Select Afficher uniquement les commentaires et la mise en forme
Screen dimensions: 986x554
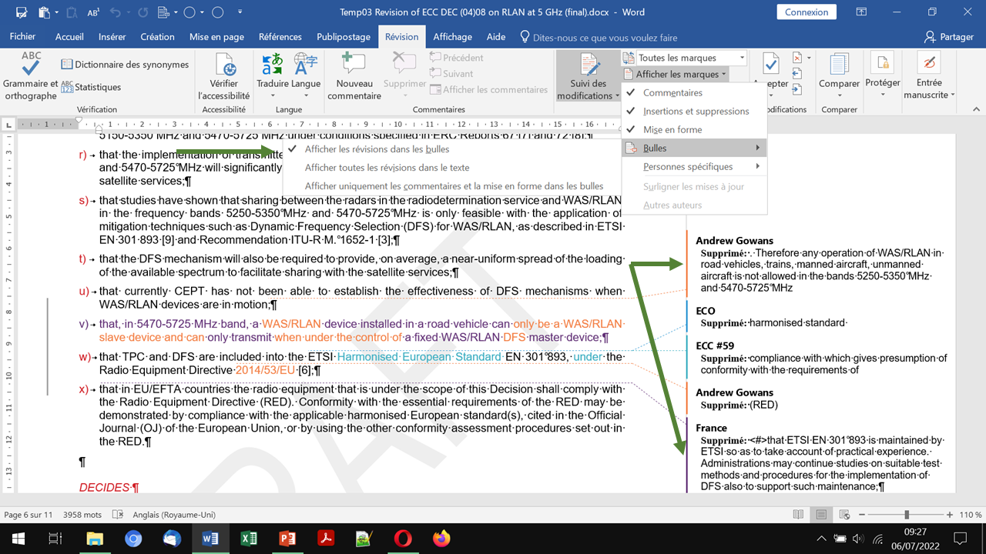click(x=452, y=185)
